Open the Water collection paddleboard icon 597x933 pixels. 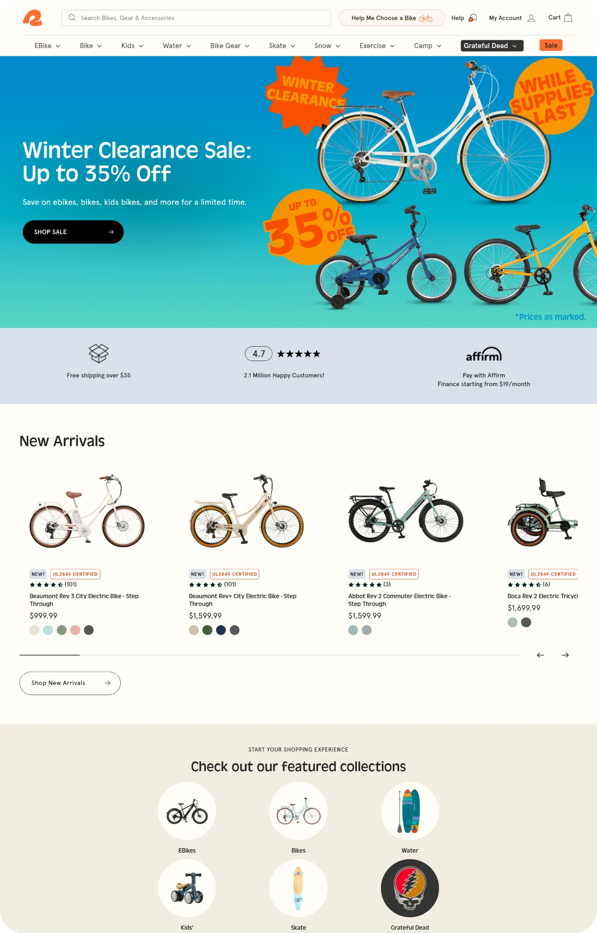[410, 811]
